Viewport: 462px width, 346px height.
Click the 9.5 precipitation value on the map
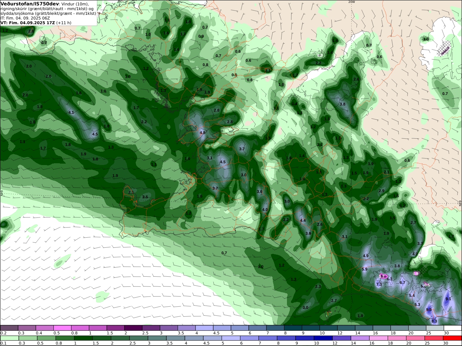[x=429, y=310]
